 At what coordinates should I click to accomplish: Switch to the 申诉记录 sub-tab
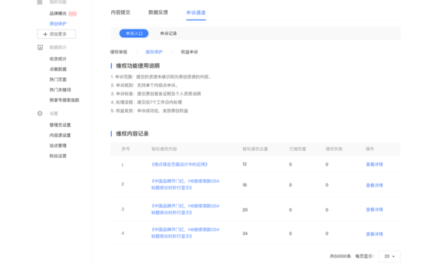click(168, 33)
